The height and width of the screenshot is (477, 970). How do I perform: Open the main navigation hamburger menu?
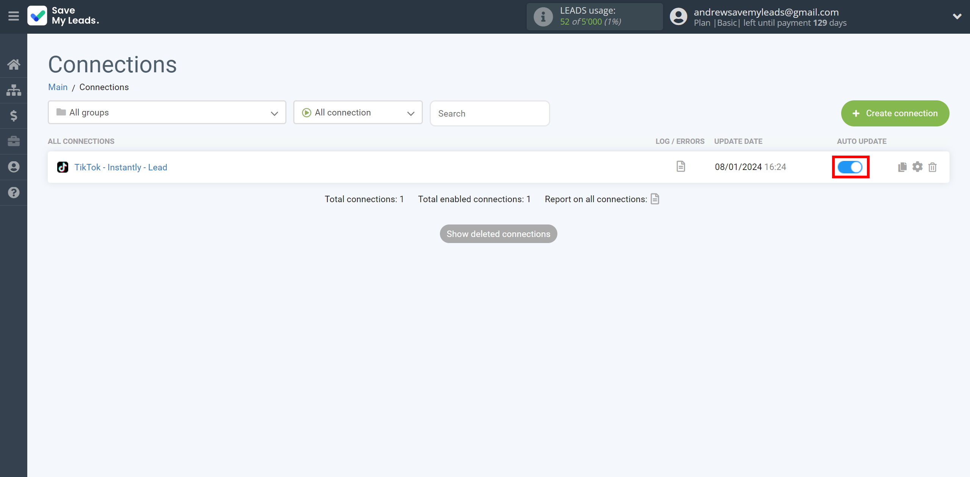(x=14, y=16)
